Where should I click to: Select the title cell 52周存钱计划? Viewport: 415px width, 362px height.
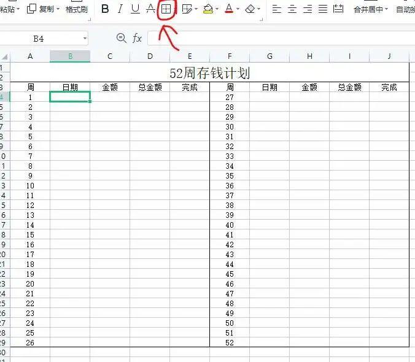pos(209,72)
